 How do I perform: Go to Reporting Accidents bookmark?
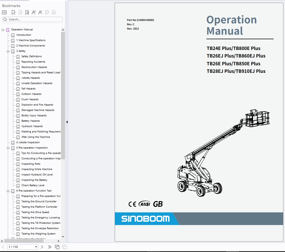point(33,62)
